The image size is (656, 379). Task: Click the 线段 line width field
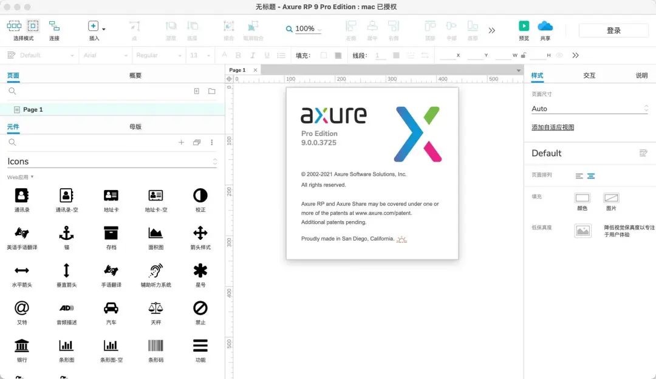380,55
